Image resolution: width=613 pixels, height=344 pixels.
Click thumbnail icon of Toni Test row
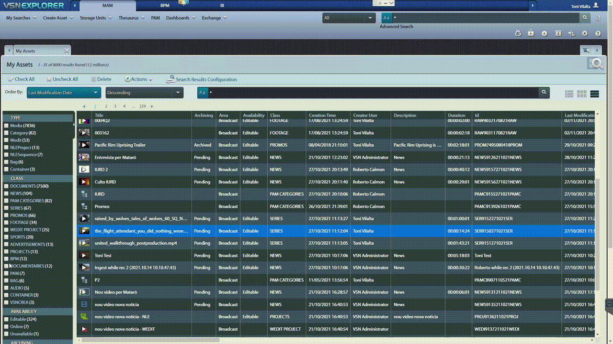[x=84, y=256]
